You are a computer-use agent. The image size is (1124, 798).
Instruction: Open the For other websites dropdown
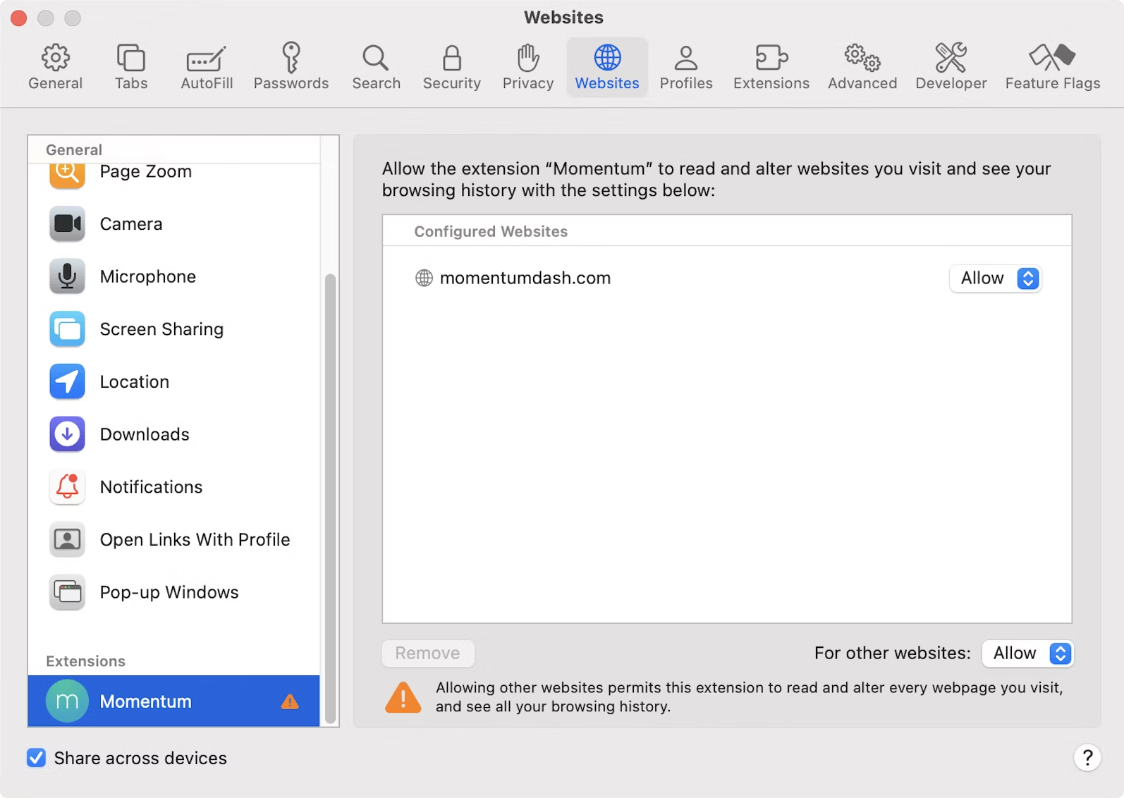click(1027, 653)
